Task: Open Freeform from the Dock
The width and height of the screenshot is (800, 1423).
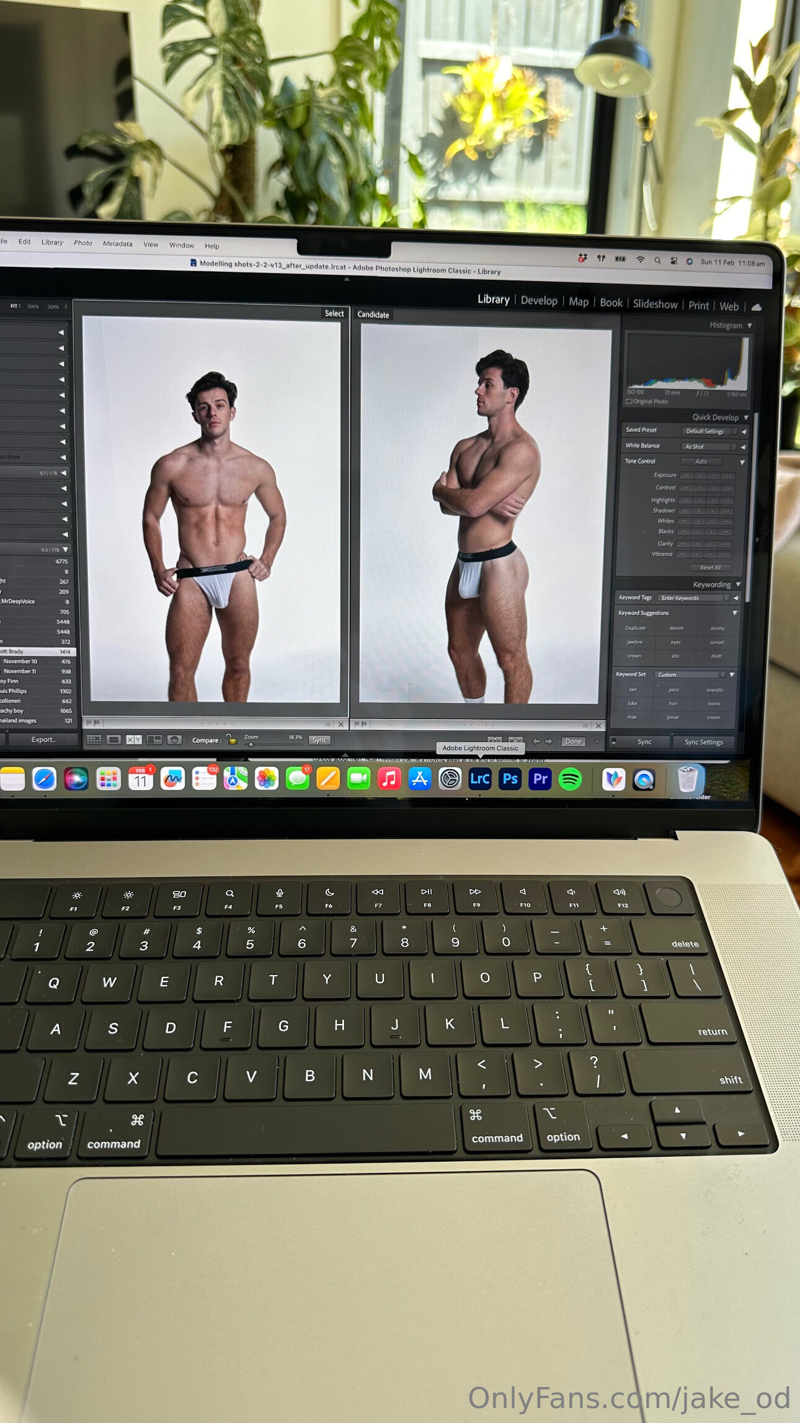Action: tap(172, 778)
